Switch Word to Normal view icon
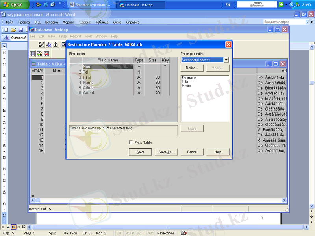This screenshot has height=236, width=315. (x=3, y=227)
